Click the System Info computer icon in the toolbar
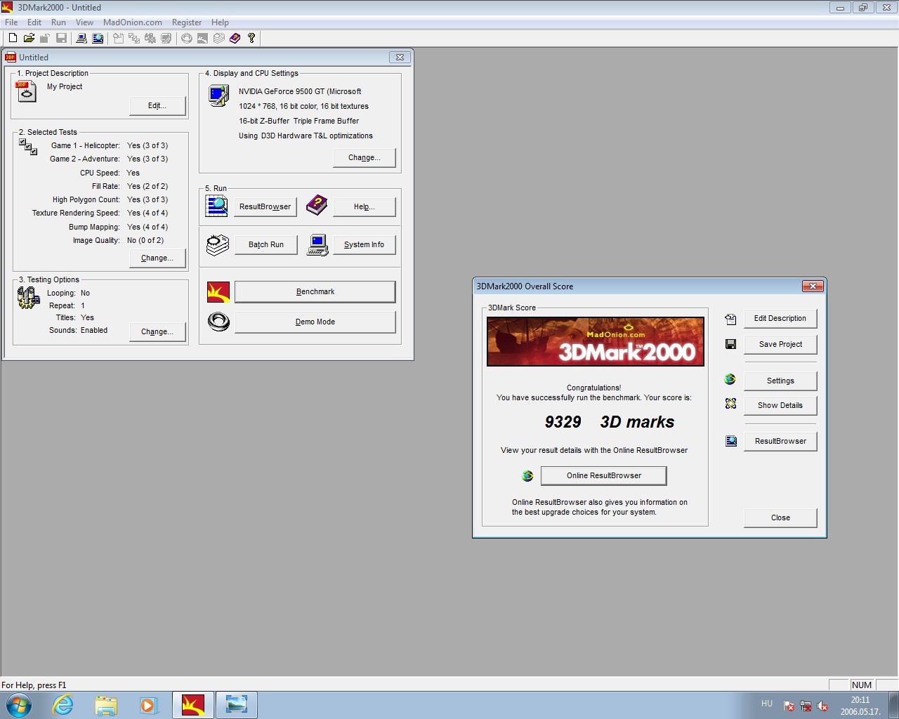The width and height of the screenshot is (899, 719). (x=81, y=38)
